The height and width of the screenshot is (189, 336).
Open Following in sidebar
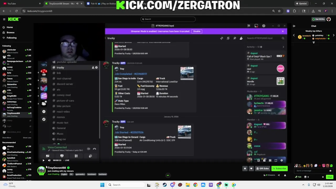pos(9,38)
